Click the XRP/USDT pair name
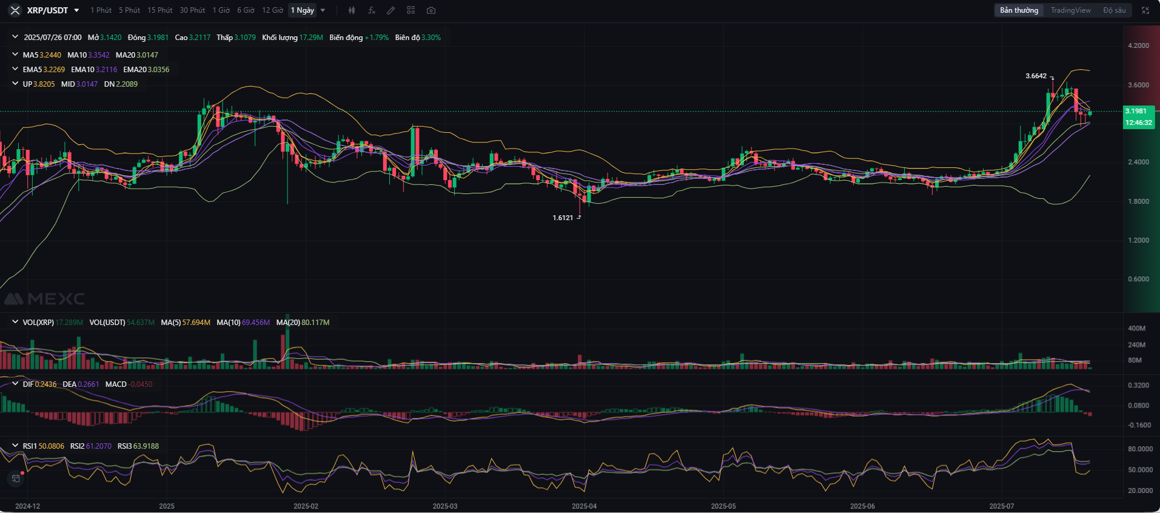 click(47, 10)
